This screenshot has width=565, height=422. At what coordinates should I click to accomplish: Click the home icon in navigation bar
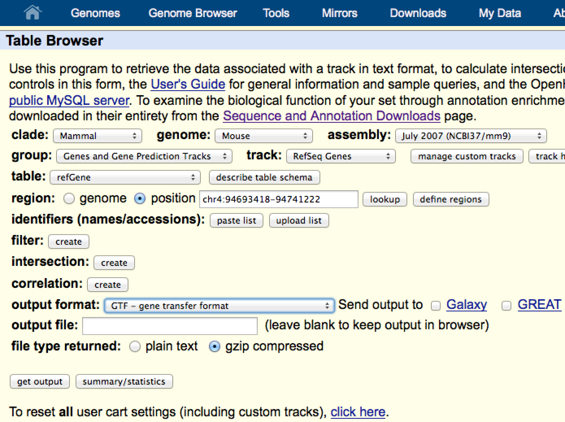pyautogui.click(x=33, y=13)
